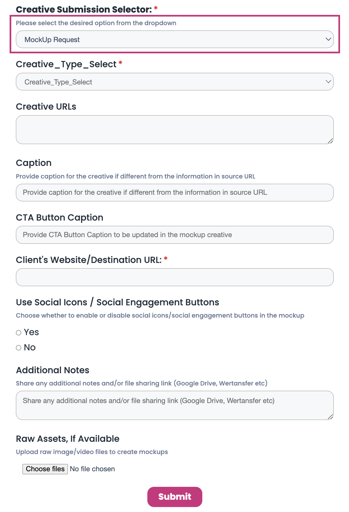Focus the CTA Button Caption field

click(174, 235)
